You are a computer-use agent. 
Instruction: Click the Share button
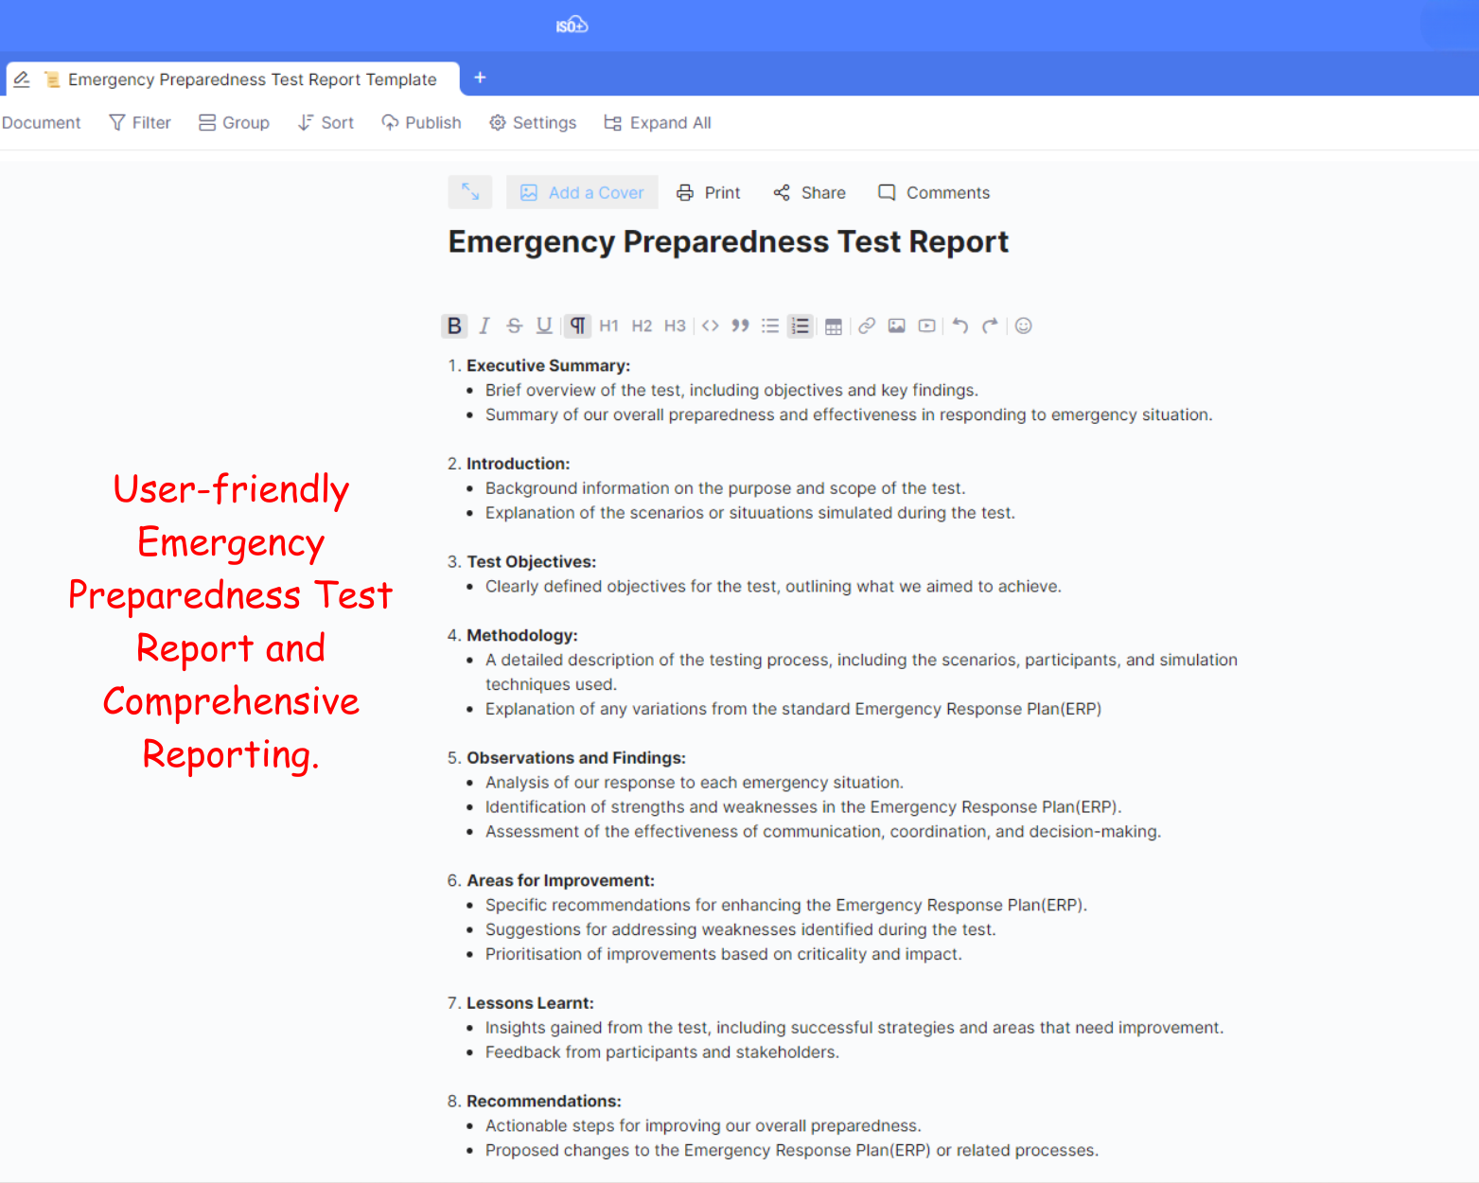(x=809, y=192)
